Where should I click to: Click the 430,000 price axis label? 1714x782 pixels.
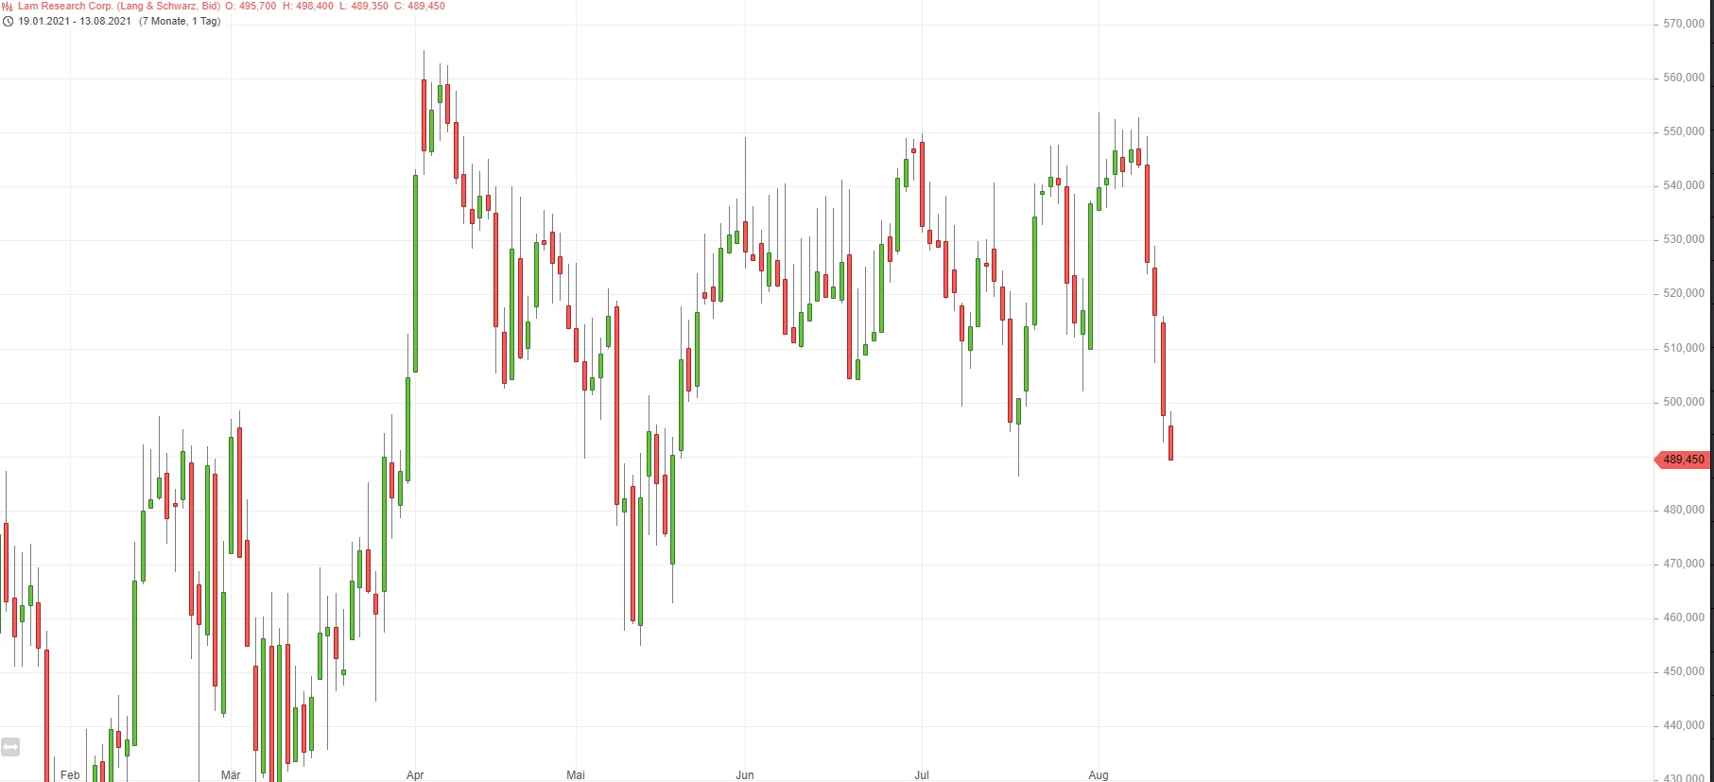1684,777
